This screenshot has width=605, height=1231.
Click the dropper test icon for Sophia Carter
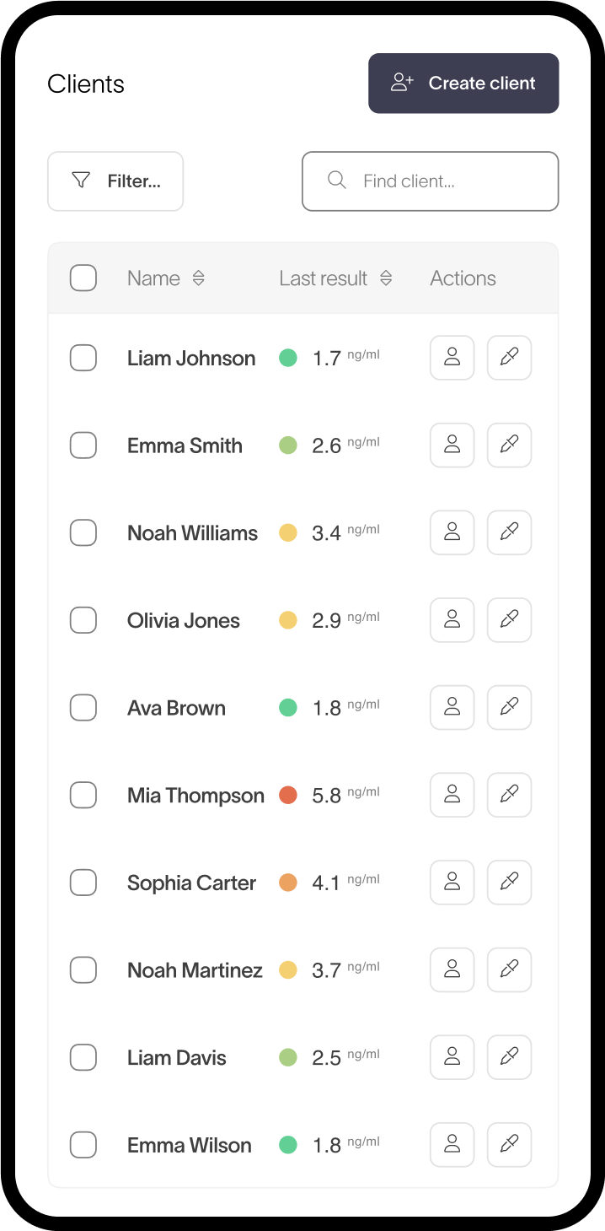[x=509, y=883]
